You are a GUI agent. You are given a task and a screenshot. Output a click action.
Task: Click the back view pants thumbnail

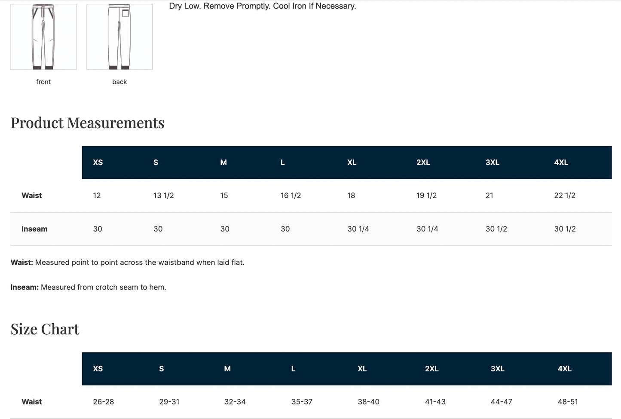coord(119,37)
